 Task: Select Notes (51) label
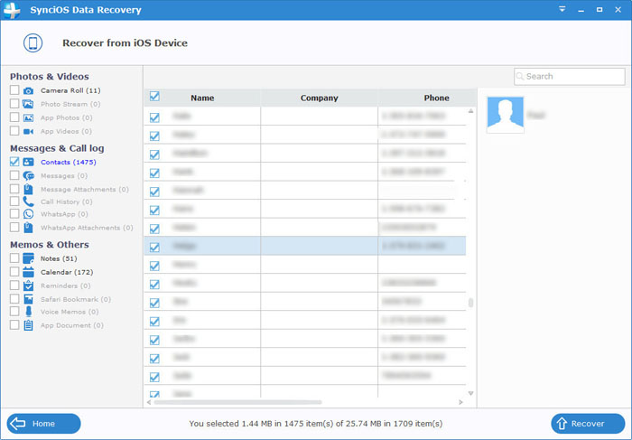coord(59,258)
